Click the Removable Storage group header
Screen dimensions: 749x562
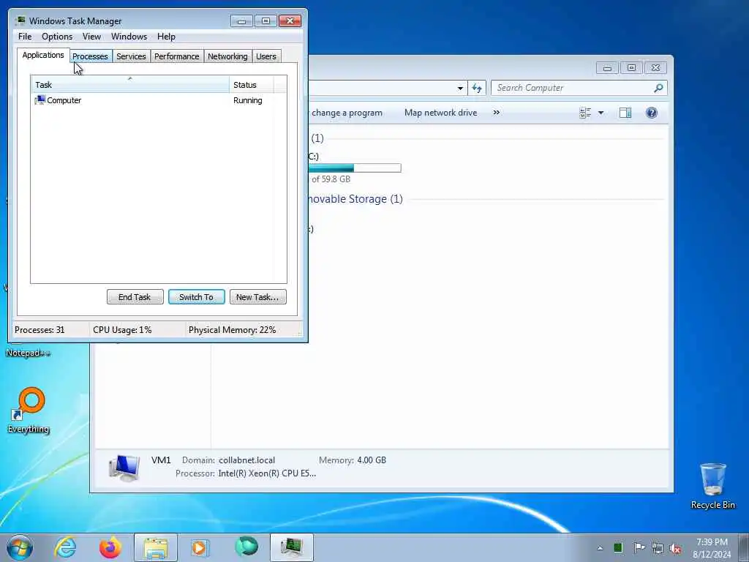pyautogui.click(x=355, y=199)
